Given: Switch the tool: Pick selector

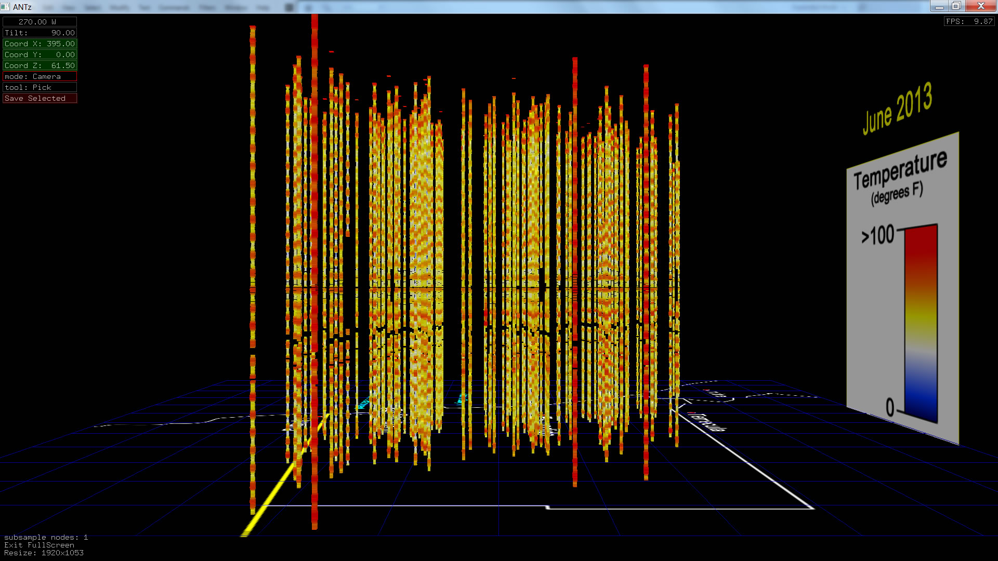Looking at the screenshot, I should pyautogui.click(x=40, y=87).
